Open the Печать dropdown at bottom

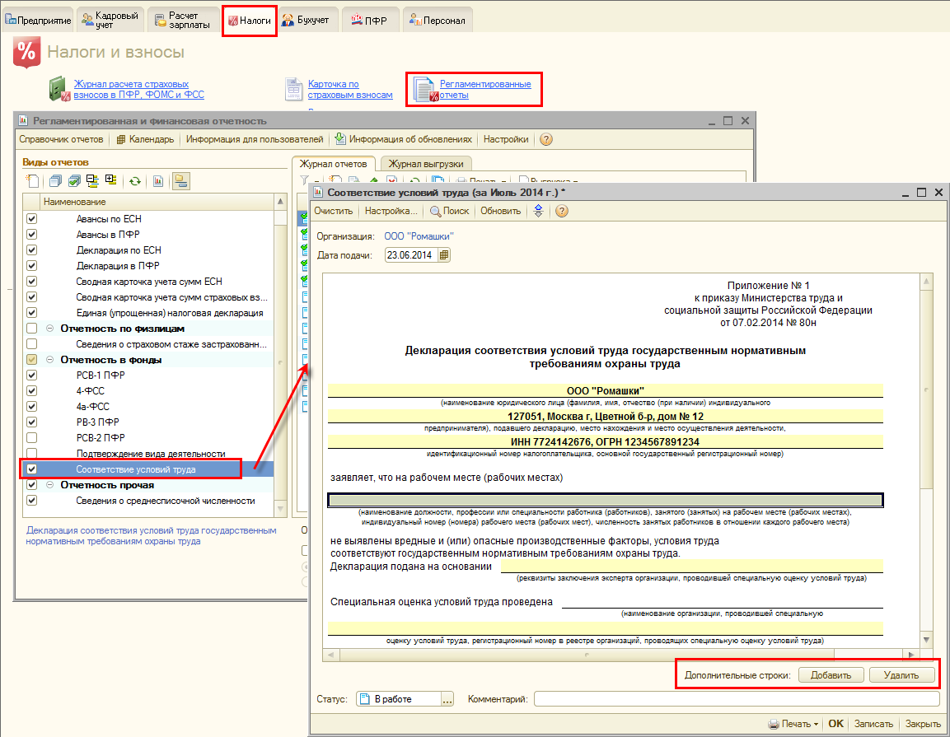[x=793, y=724]
